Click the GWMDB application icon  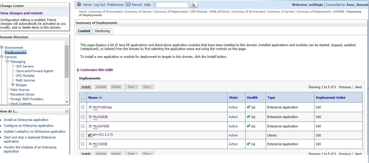pos(95,127)
